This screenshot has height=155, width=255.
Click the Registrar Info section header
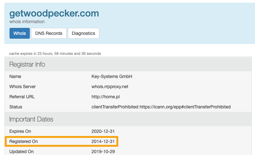pos(27,64)
